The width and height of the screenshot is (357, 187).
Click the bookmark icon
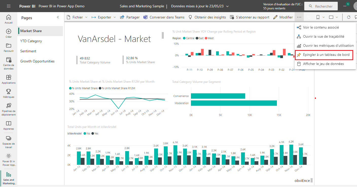point(318,17)
